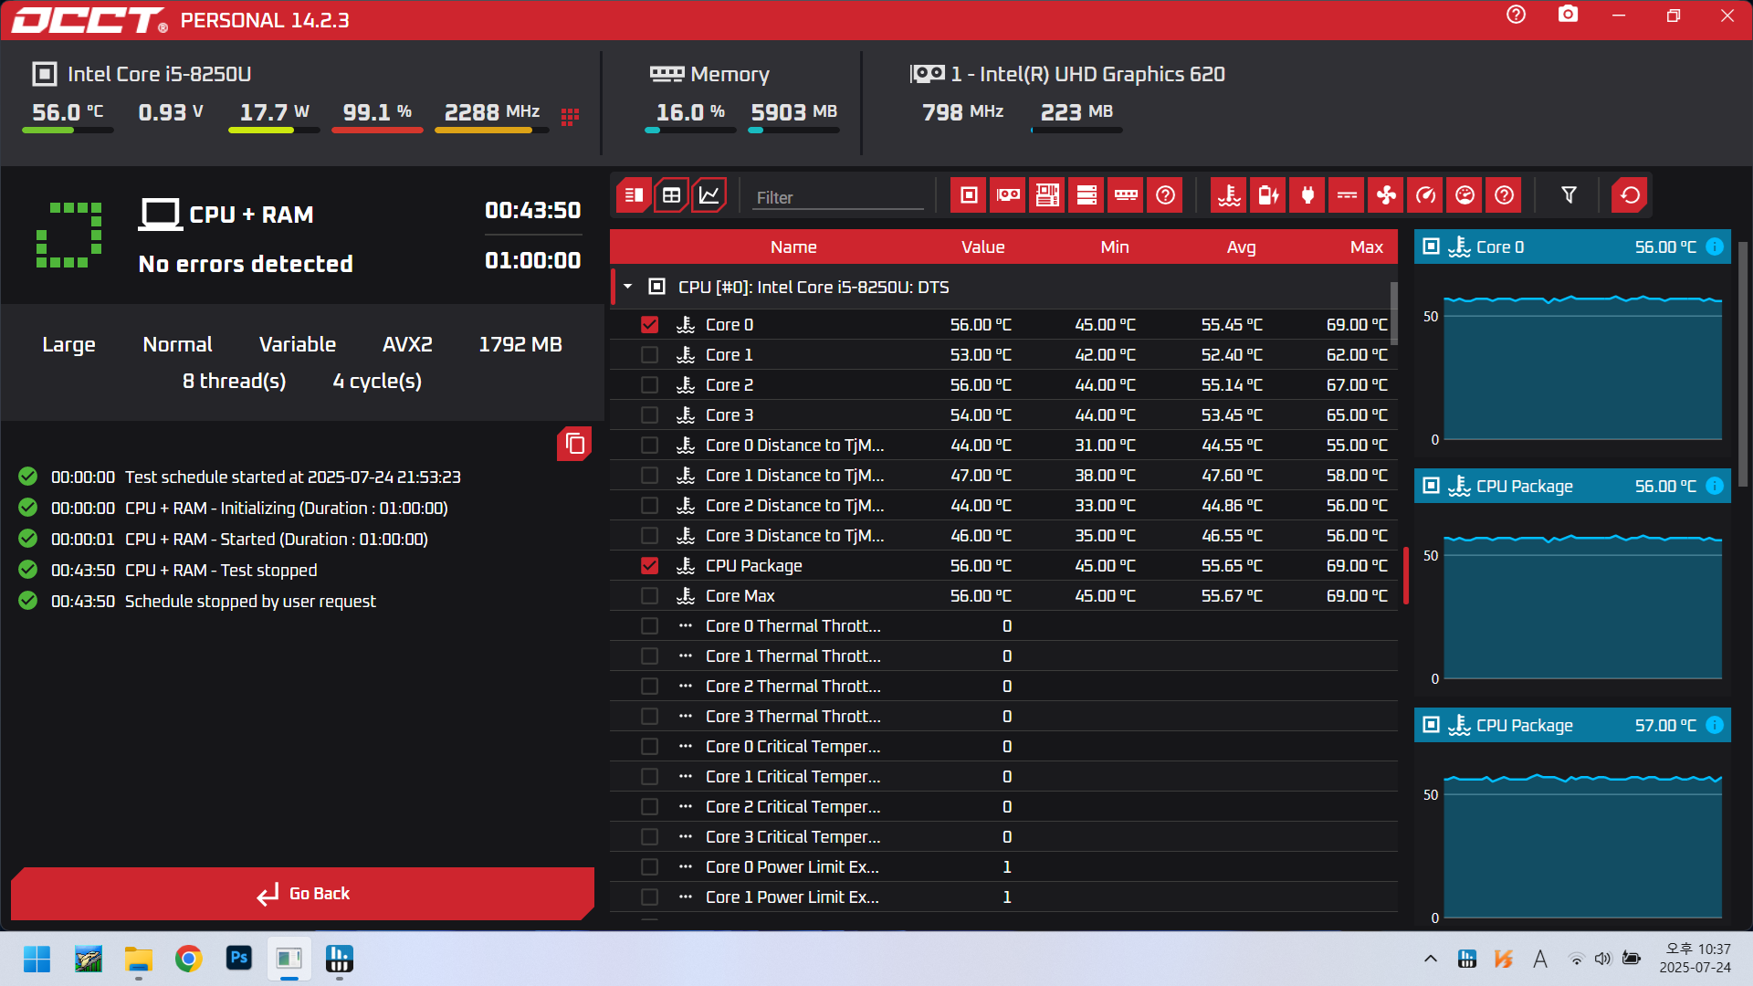Open the volume control in system tray
Screen dimensions: 1753x986
point(1603,959)
